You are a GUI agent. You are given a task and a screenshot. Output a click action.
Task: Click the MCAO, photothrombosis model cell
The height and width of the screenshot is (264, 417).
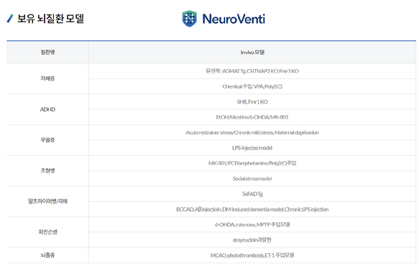click(x=252, y=255)
